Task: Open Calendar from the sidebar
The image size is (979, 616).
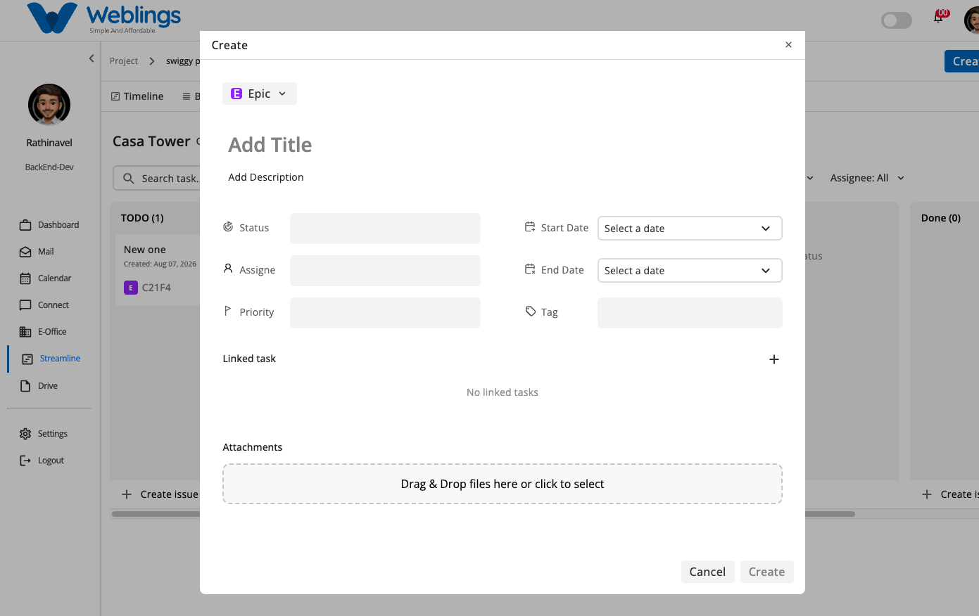Action: [46, 278]
